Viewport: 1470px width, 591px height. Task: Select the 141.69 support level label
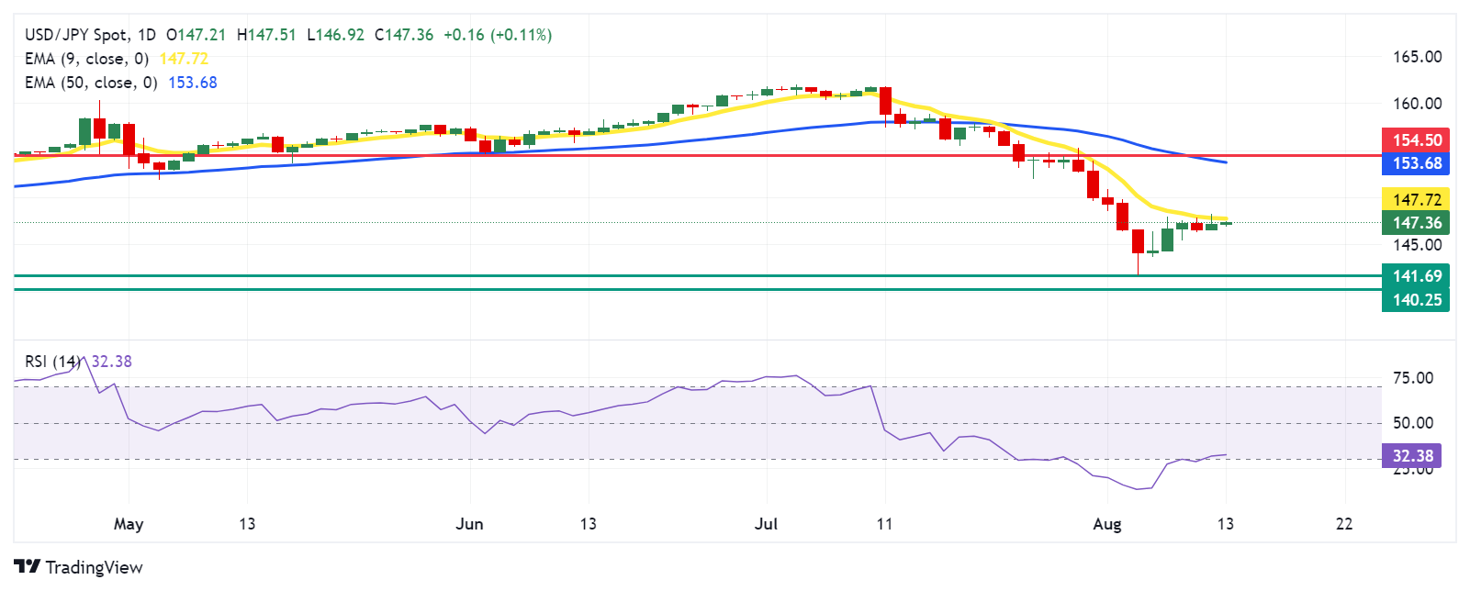(x=1416, y=276)
